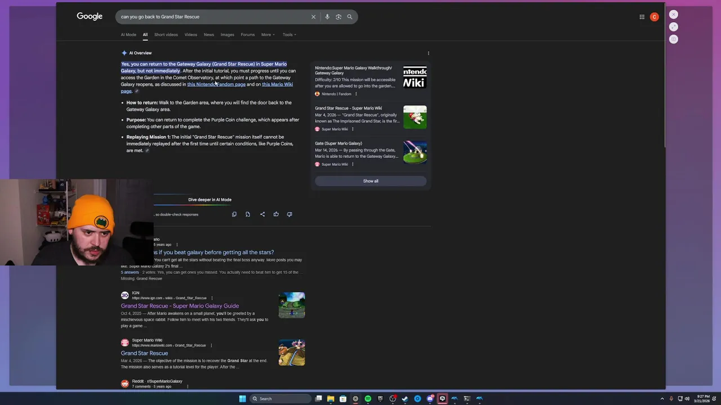Switch to News tab
Image resolution: width=721 pixels, height=405 pixels.
click(x=209, y=35)
